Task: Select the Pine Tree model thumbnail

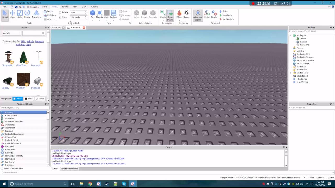Action: [23, 57]
